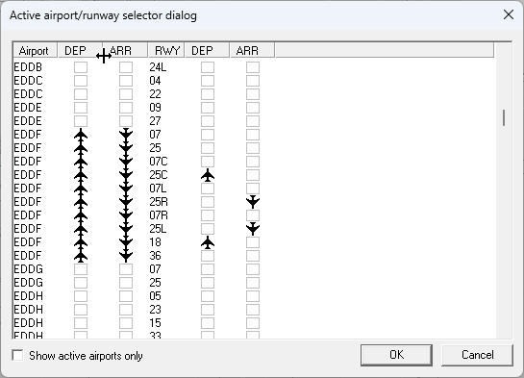Toggle airport arrival plane icon on EDDF 07L row
Screen dimensions: 524x378
126,189
